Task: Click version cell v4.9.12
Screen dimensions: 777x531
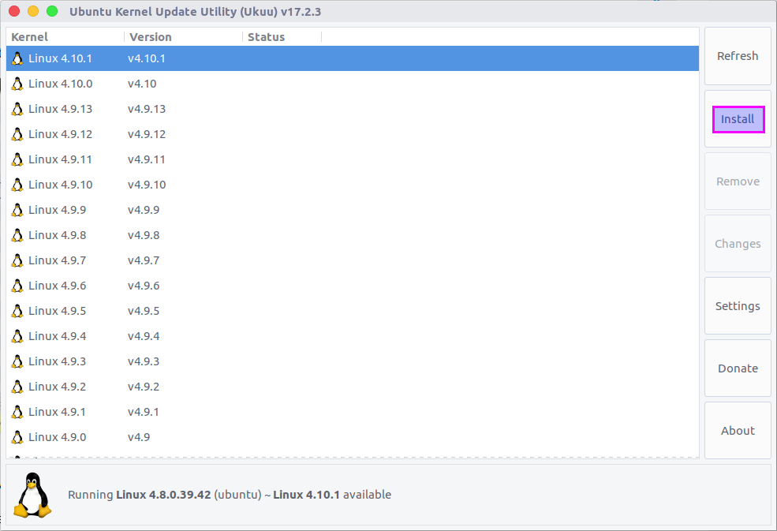Action: click(x=147, y=134)
